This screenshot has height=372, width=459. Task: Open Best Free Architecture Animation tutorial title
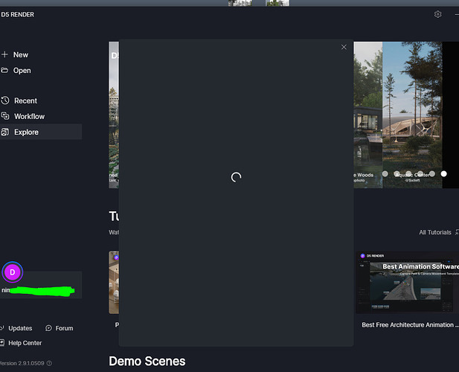[410, 325]
